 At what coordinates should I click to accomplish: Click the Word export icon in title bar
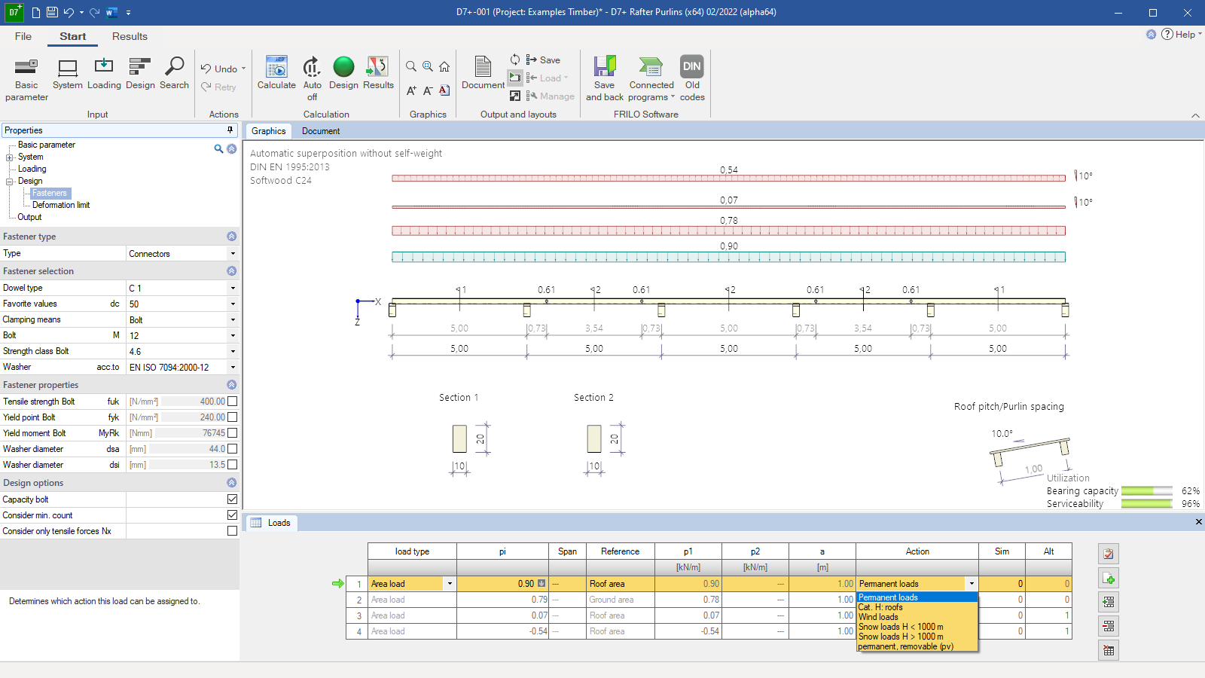[111, 12]
